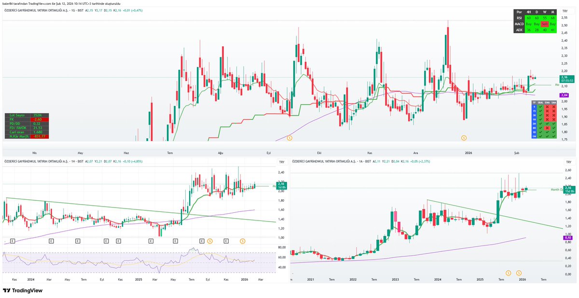Click the RSI value 68 under M column
579x298 pixels.
pyautogui.click(x=552, y=18)
